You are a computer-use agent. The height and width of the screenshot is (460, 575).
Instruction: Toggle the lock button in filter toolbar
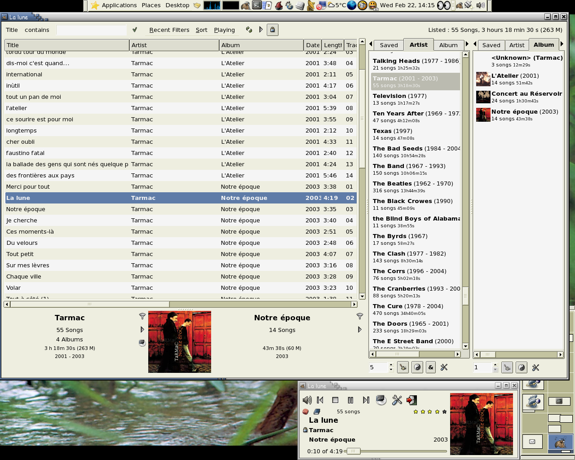272,30
